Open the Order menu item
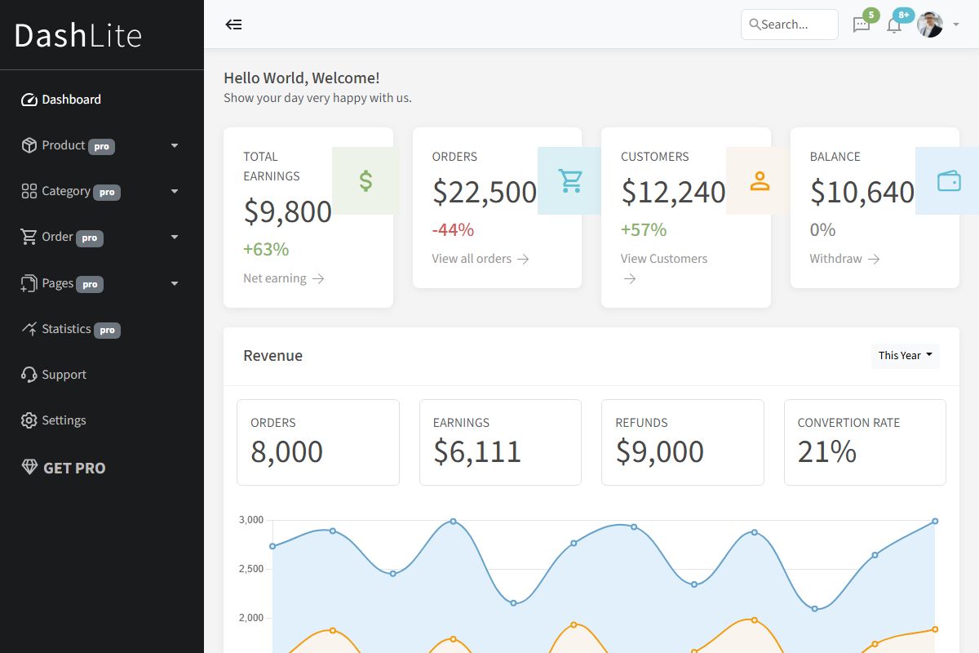 (102, 237)
